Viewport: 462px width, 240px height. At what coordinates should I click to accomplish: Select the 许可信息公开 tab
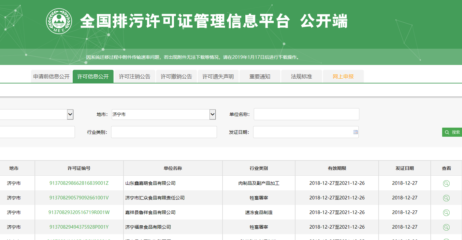tap(93, 77)
